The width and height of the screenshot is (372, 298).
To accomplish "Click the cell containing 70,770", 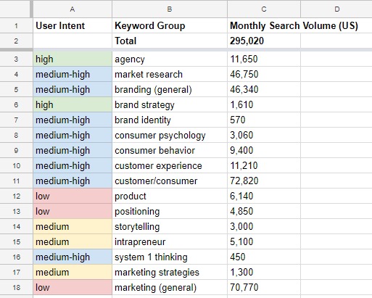I will click(264, 287).
